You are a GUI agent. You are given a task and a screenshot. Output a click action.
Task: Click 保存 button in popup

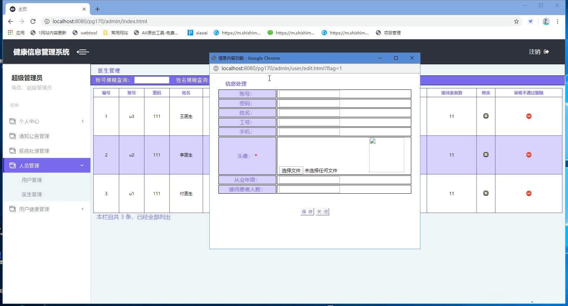(x=307, y=212)
